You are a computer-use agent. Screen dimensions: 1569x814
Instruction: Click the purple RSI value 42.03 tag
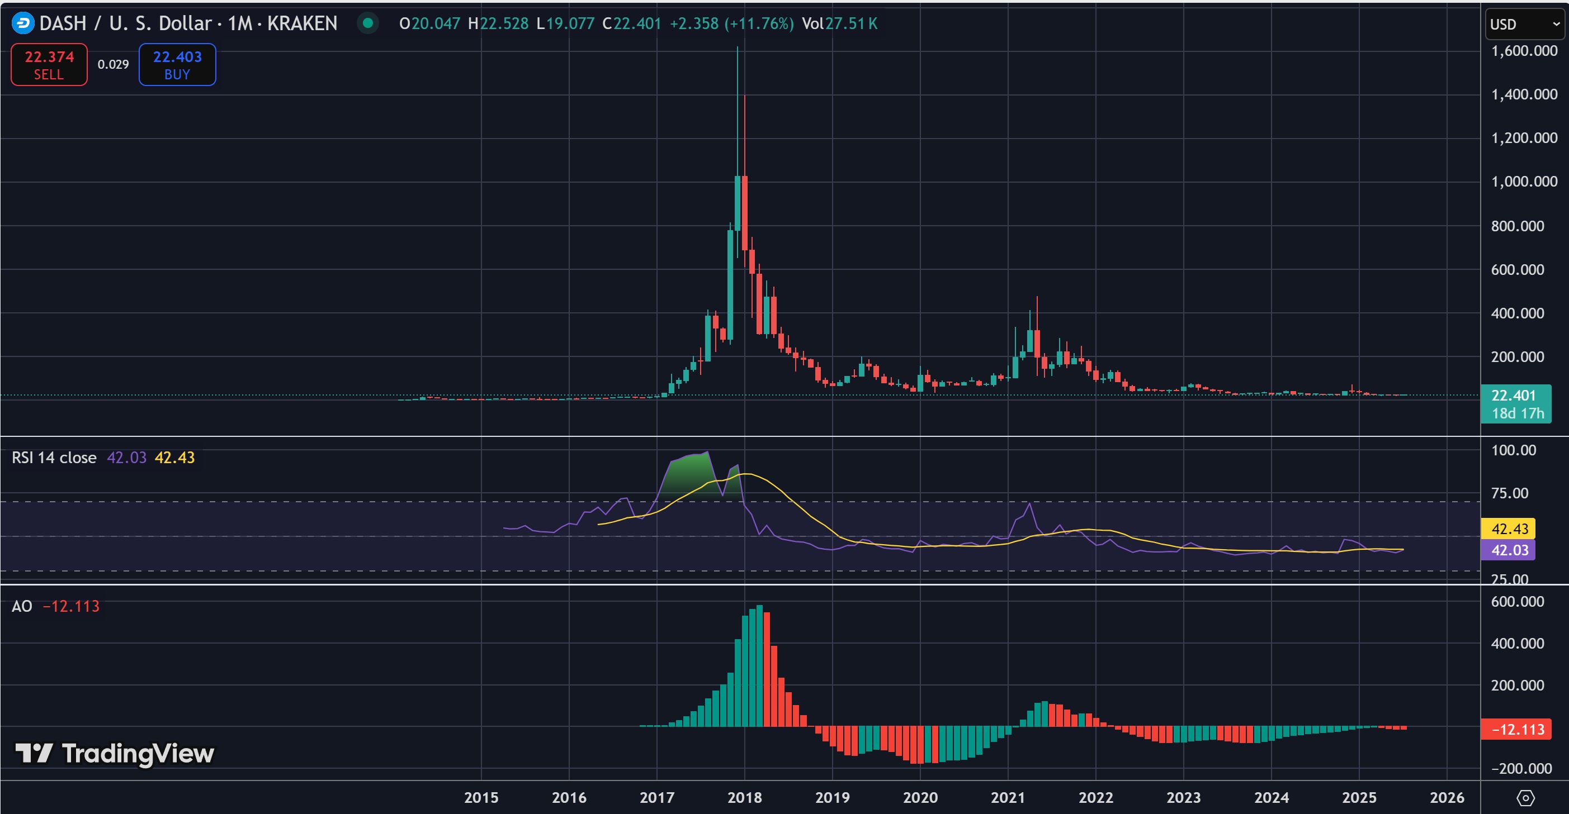[x=1508, y=550]
